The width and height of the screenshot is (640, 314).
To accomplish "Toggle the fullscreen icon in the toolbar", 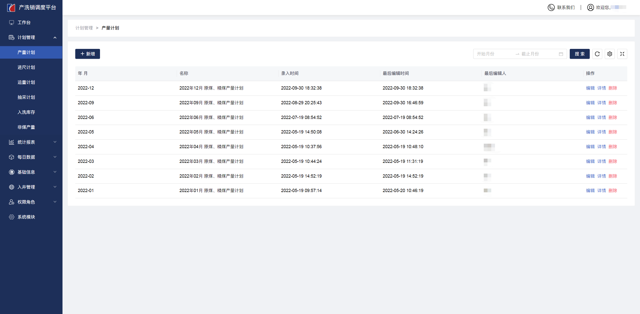I will pos(622,54).
